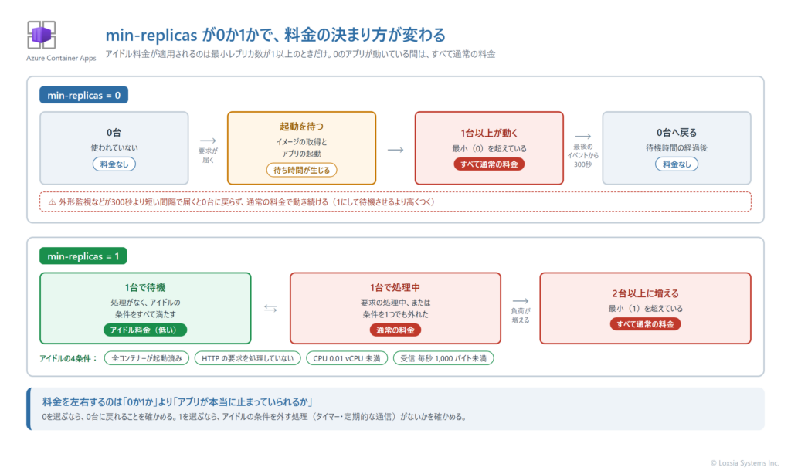Click the blue 'min-replicas = 0' badge
791x474 pixels.
[x=83, y=95]
